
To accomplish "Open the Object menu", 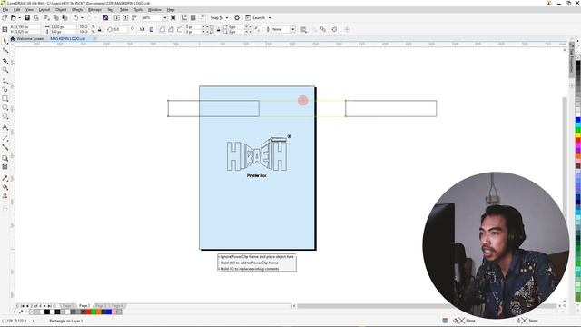I will [61, 10].
